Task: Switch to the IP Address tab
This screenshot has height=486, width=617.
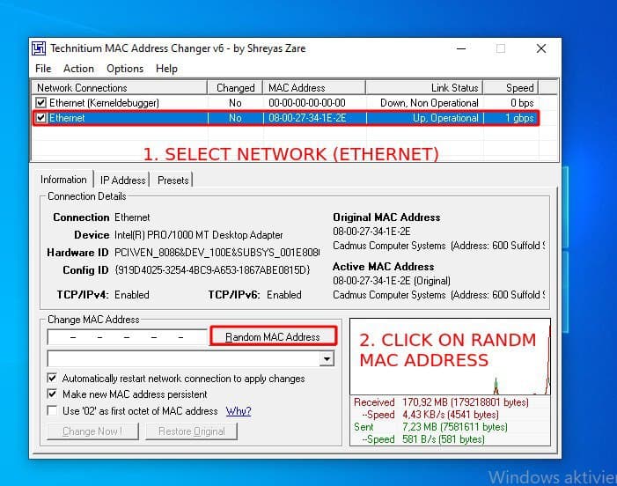Action: tap(122, 180)
